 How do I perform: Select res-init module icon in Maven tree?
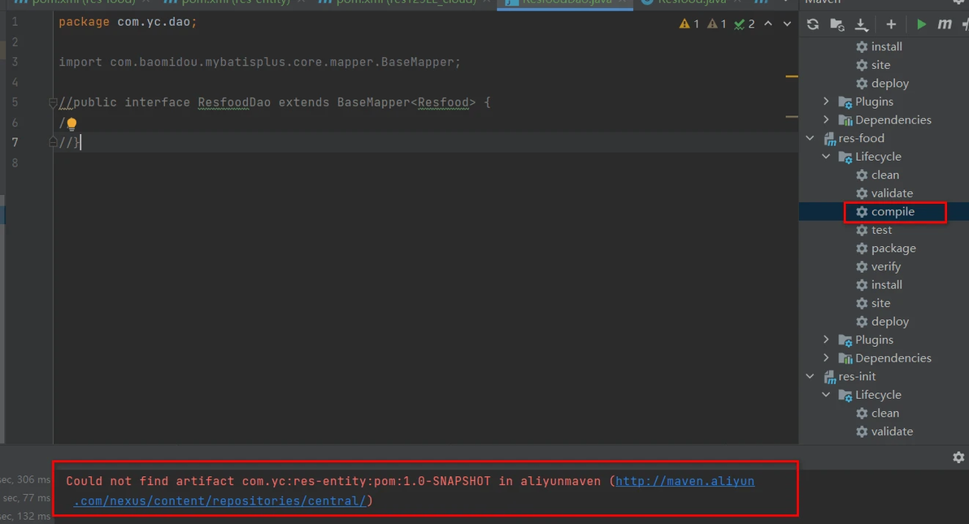[829, 376]
